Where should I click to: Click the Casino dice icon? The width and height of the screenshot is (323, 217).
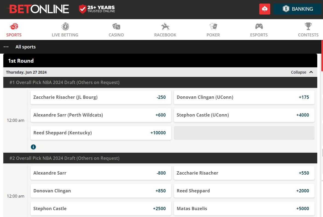[x=116, y=26]
